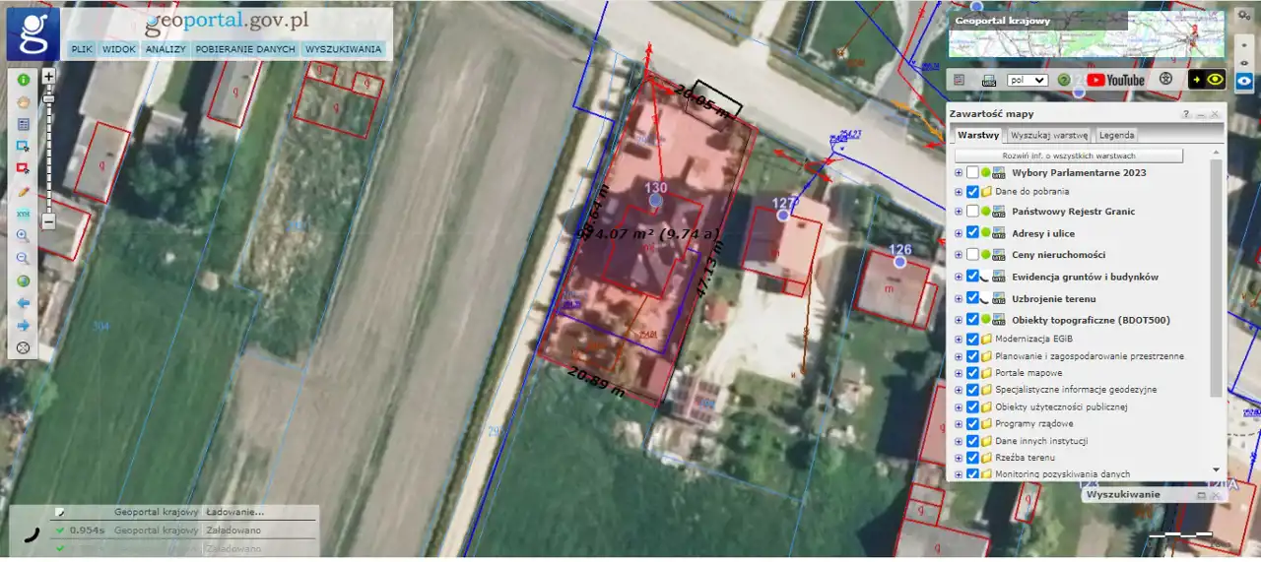
Task: Open the YouTube channel icon
Action: [x=1116, y=80]
